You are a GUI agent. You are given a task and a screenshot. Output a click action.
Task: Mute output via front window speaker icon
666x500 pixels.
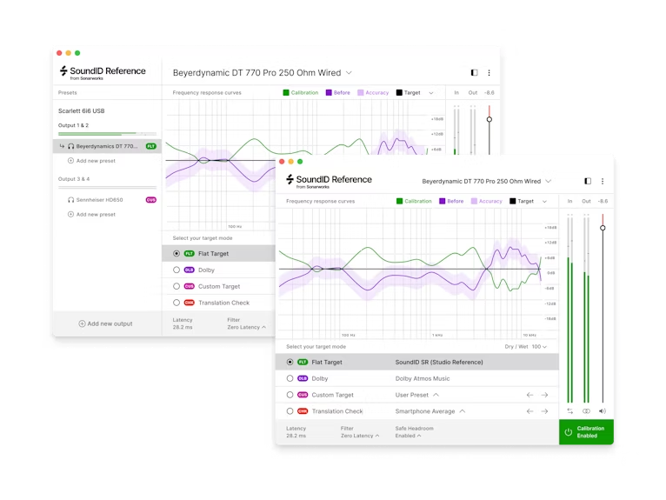603,411
